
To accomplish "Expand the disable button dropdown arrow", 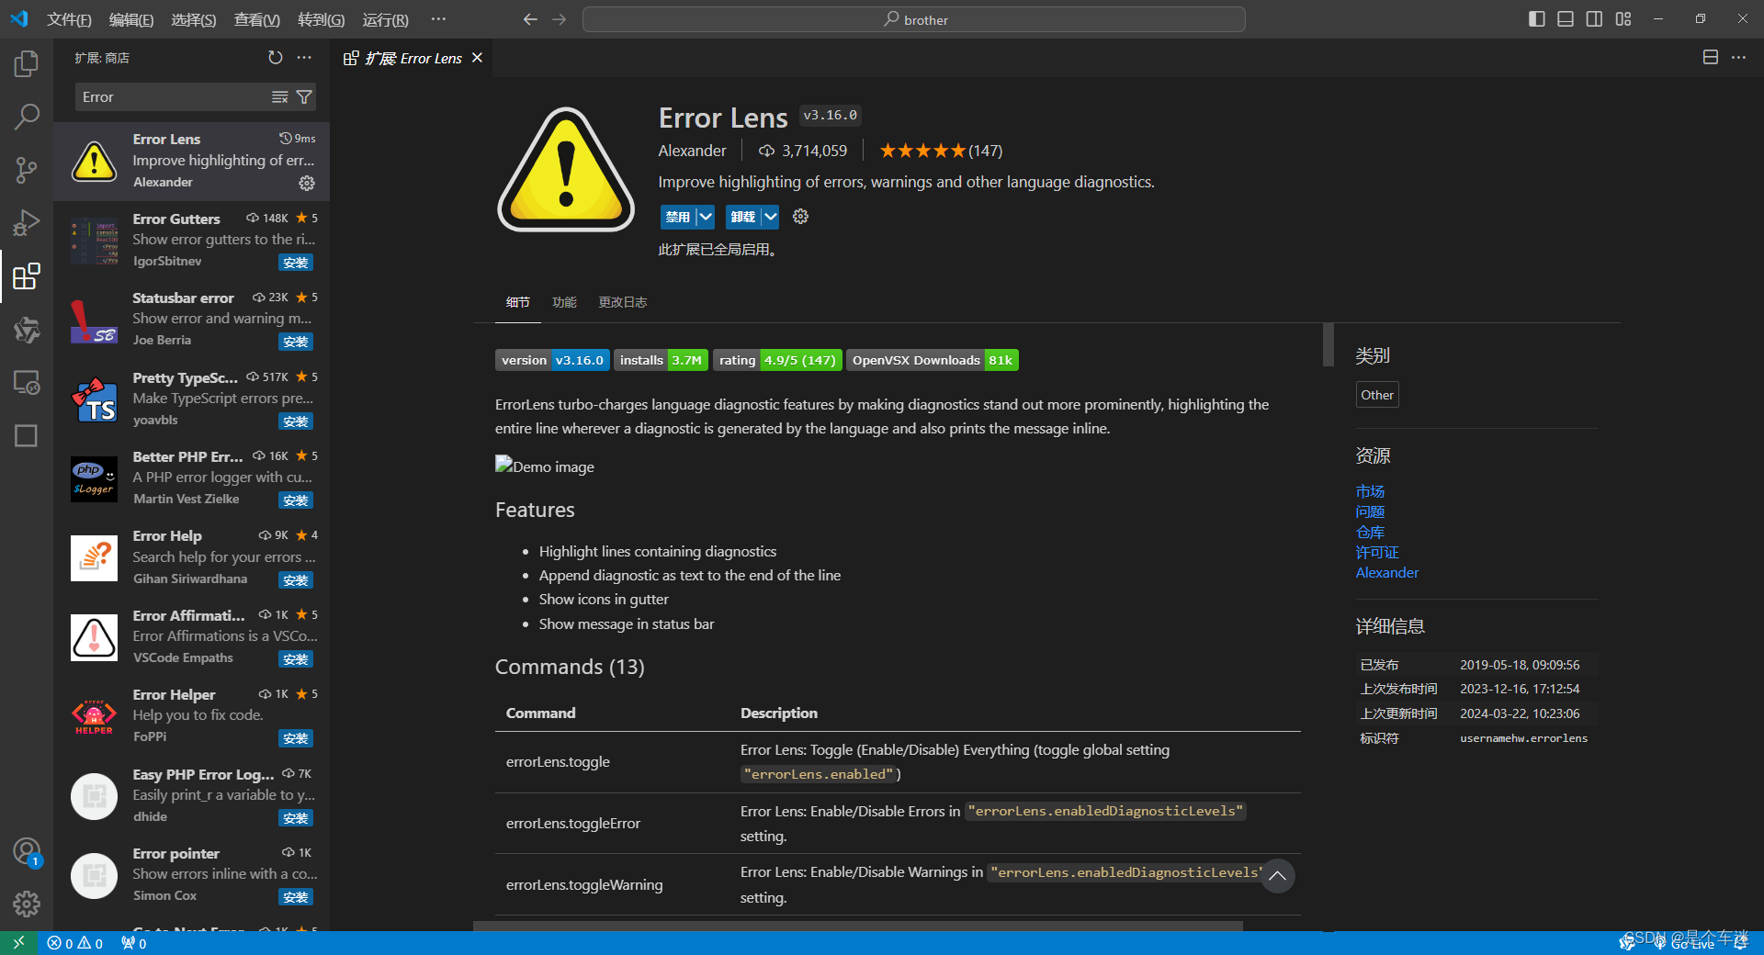I will coord(705,217).
